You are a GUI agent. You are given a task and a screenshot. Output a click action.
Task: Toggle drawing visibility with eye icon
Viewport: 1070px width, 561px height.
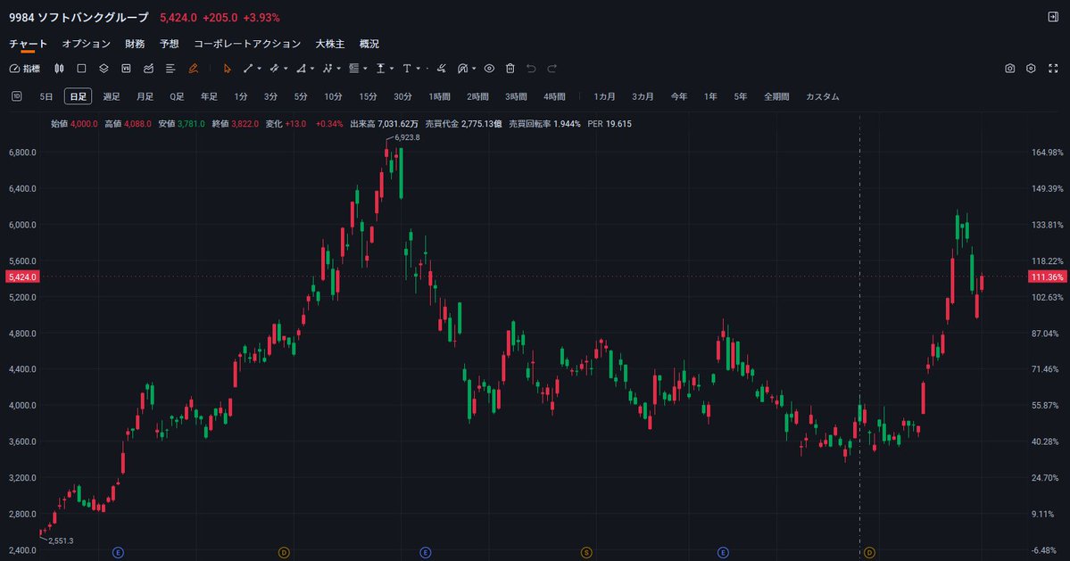(x=489, y=68)
